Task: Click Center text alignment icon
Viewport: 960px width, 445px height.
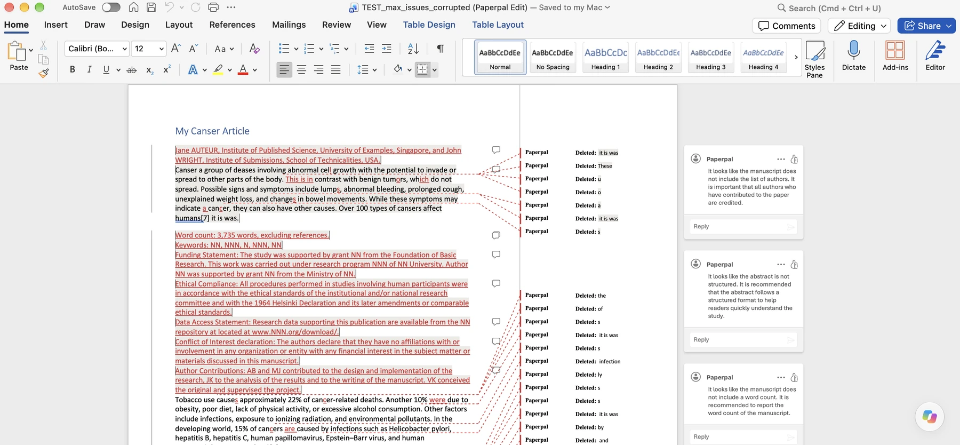Action: click(301, 69)
